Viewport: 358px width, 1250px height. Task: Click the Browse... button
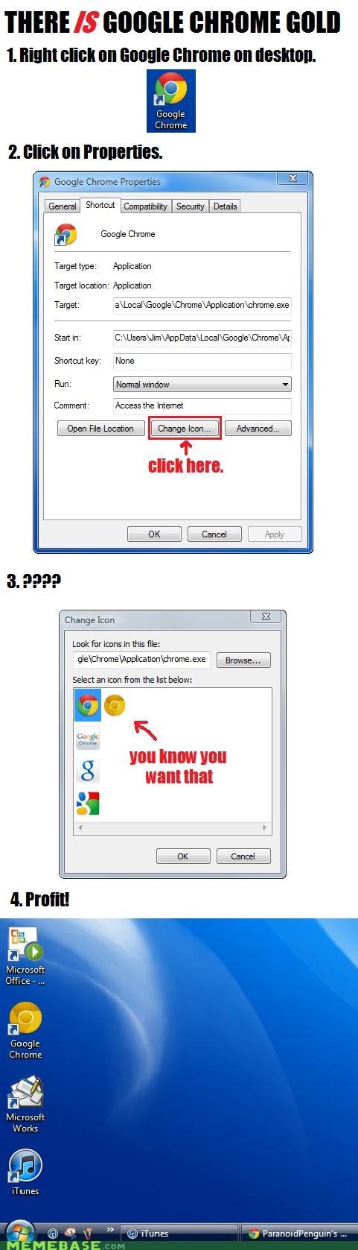[243, 660]
